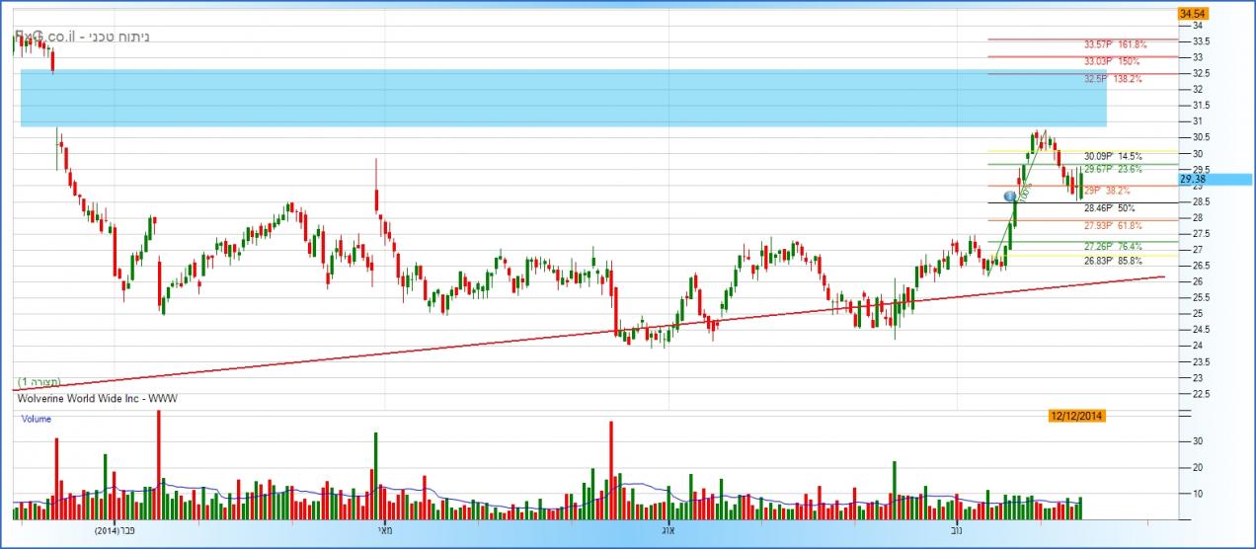Select the 150% Fibonacci level at 33.03
This screenshot has height=549, width=1256.
coord(1111,61)
